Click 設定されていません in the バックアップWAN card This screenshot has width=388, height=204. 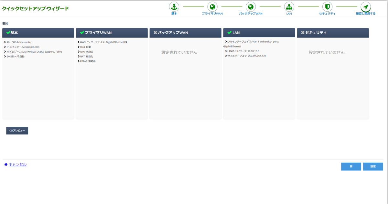tap(179, 52)
